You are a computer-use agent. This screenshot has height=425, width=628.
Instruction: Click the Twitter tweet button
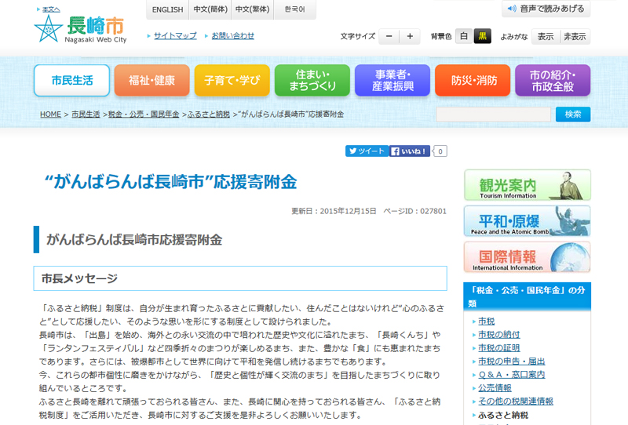click(367, 151)
